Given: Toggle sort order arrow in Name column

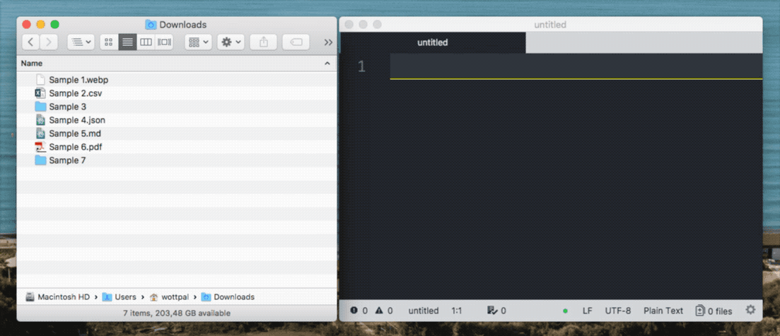Looking at the screenshot, I should click(x=327, y=64).
